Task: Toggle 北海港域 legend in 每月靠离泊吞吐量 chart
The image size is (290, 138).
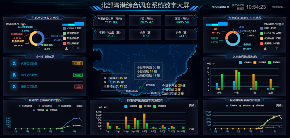Action: pos(232,105)
